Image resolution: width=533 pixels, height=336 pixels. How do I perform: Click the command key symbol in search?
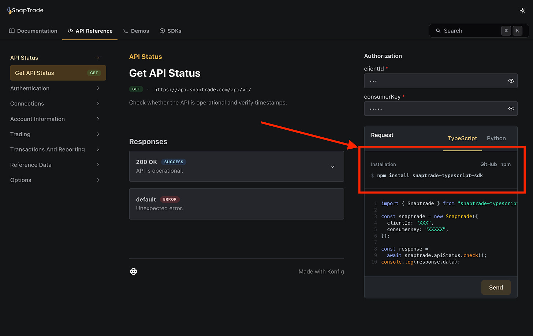point(506,31)
